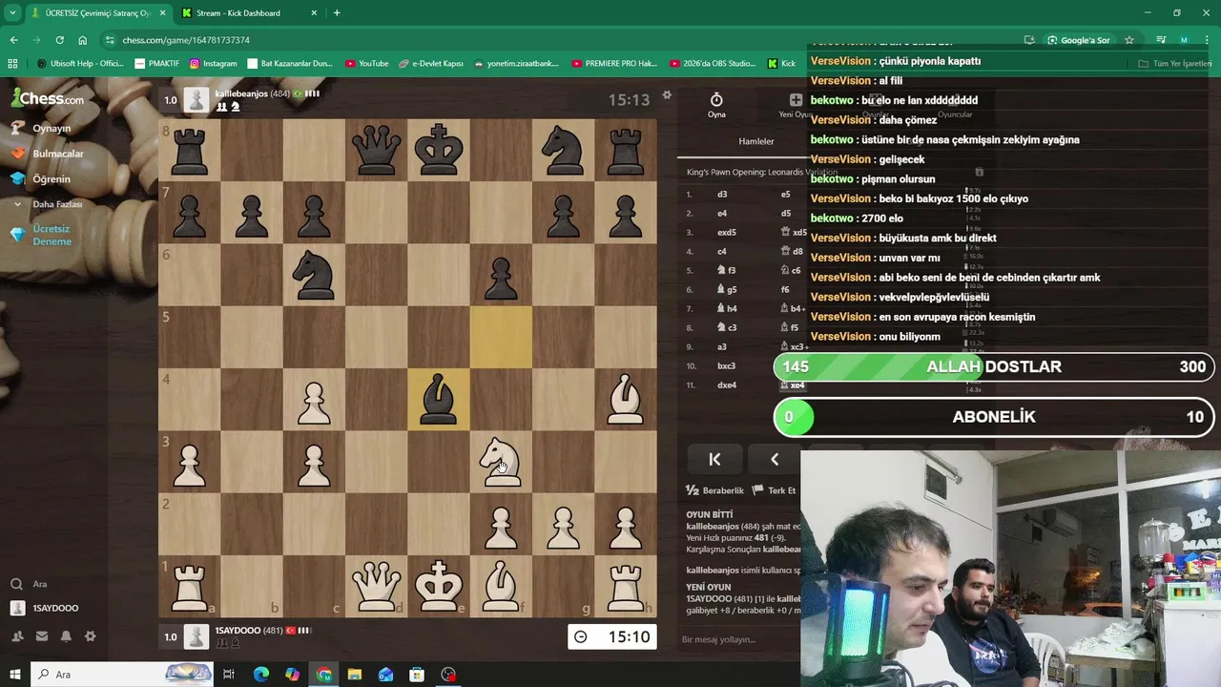Click Google'a Sor button
Screen dimensions: 1221x687
click(x=1078, y=40)
